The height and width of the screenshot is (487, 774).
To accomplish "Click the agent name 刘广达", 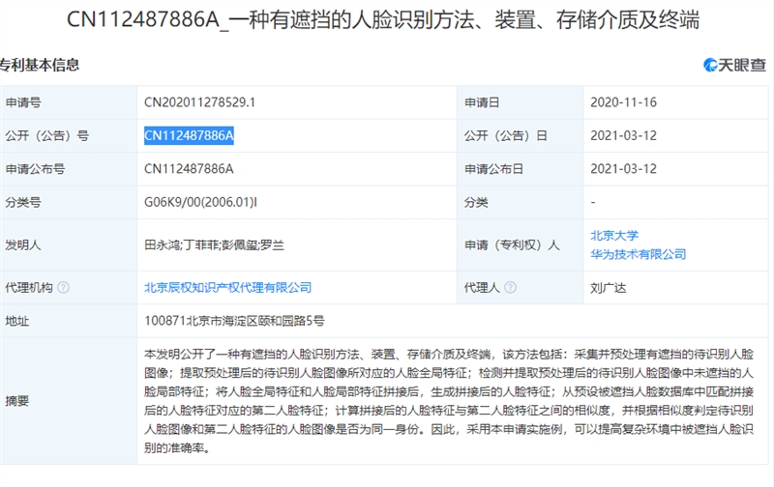I will click(610, 287).
